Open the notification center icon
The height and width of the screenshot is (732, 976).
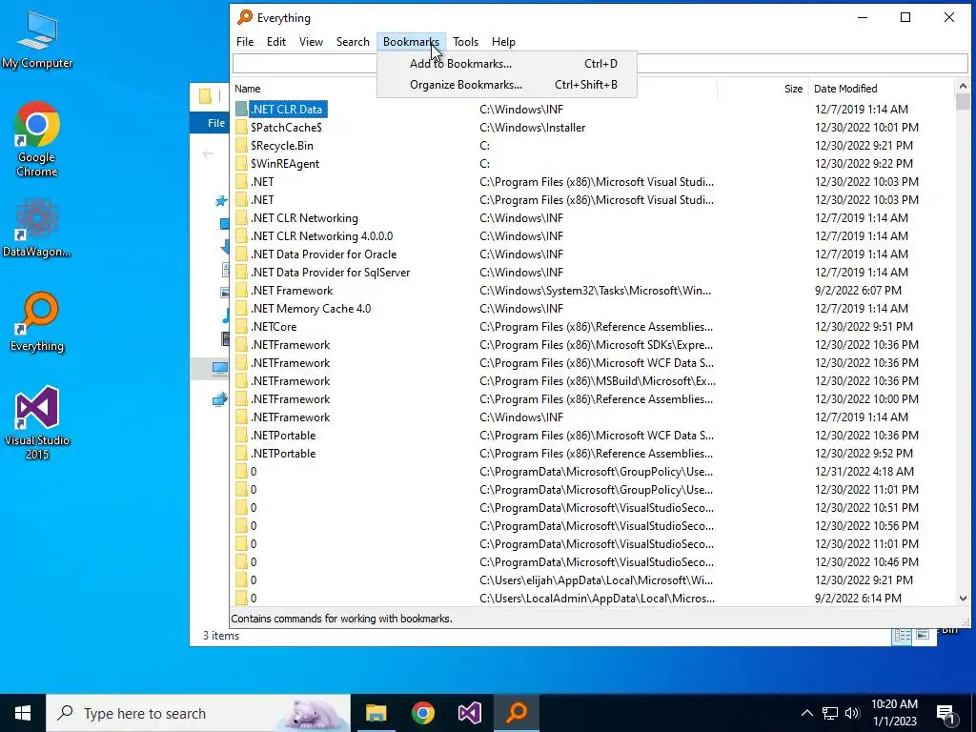pyautogui.click(x=946, y=714)
